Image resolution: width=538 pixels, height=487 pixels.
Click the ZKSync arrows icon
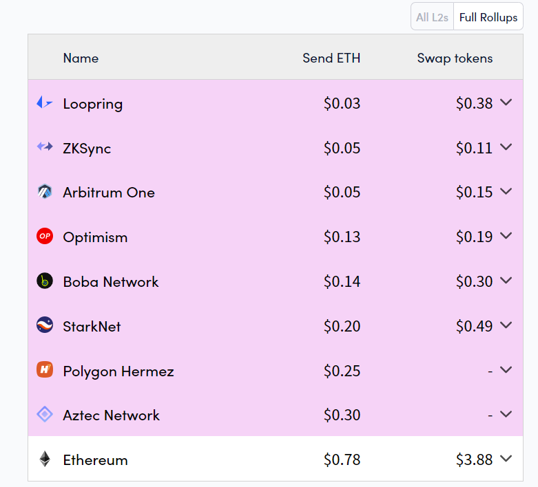pos(45,147)
